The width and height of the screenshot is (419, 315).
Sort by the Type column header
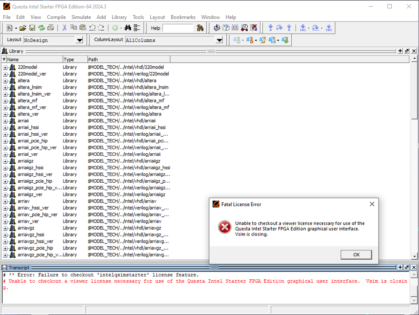click(75, 59)
